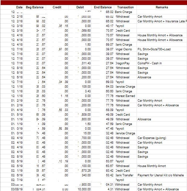Select the credit cell ending in .33
The width and height of the screenshot is (187, 191).
pos(57,110)
